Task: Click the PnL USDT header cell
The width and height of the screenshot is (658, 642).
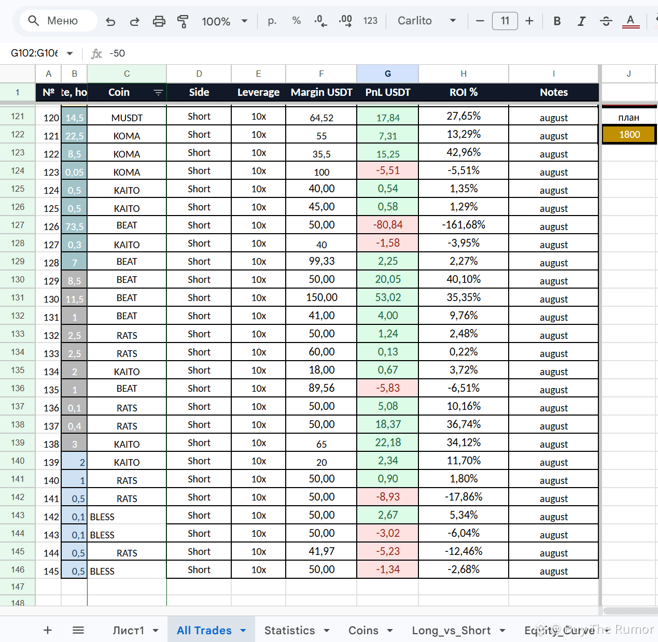Action: pos(387,92)
